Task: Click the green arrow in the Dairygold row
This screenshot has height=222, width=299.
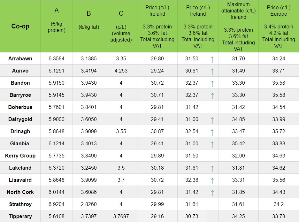Action: point(212,120)
